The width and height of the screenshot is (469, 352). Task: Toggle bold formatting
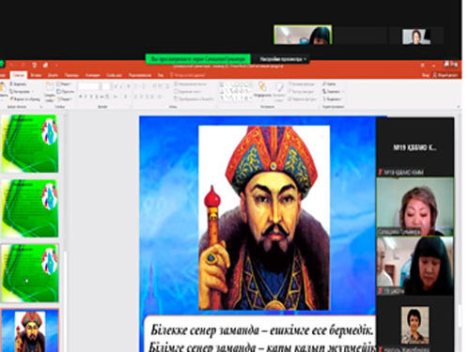pyautogui.click(x=81, y=97)
